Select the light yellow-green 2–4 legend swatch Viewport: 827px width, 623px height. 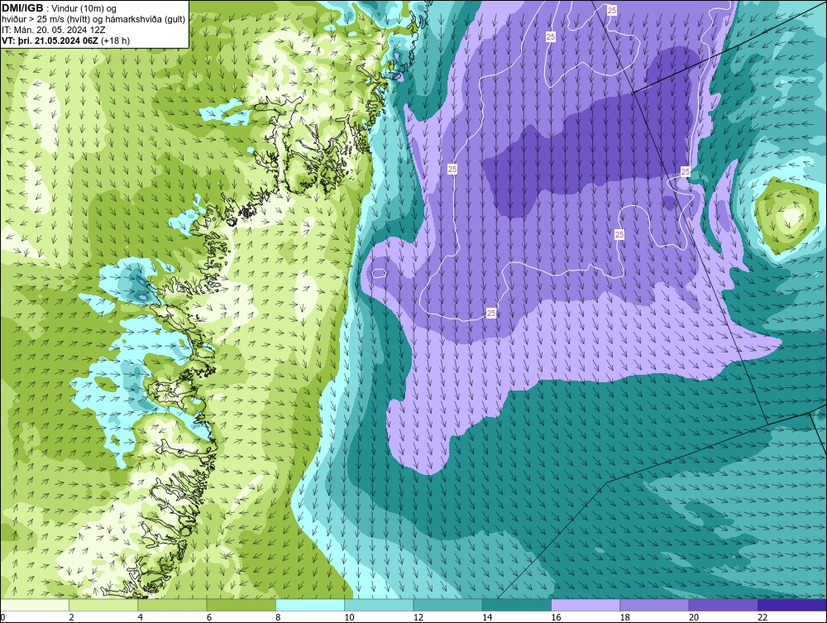point(103,605)
